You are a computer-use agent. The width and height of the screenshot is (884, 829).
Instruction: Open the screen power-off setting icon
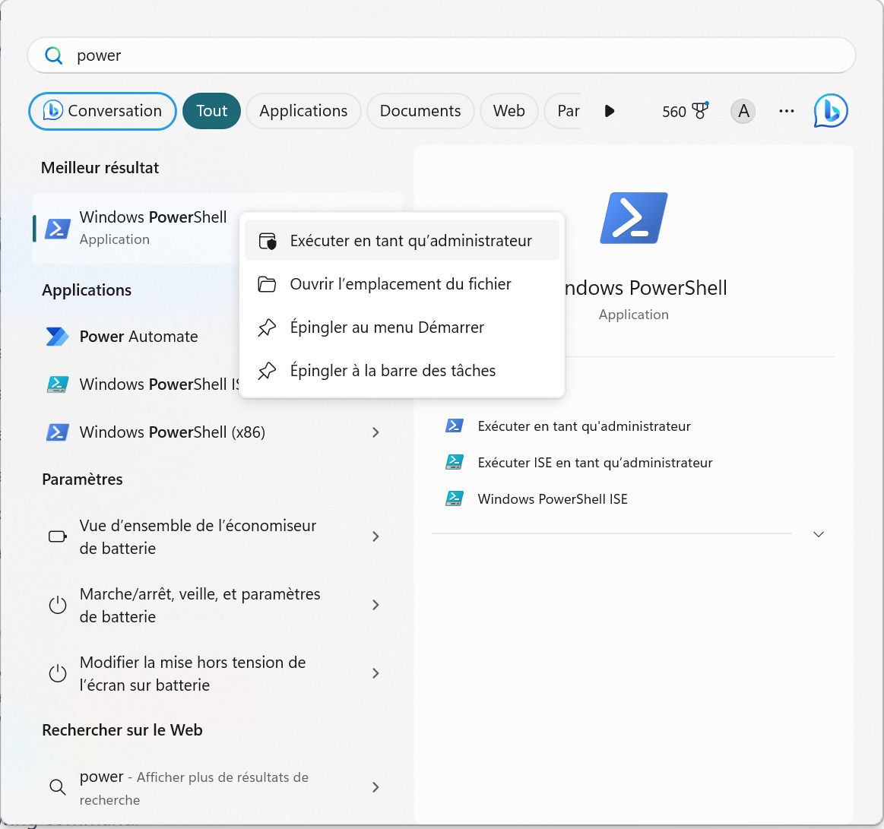(58, 673)
